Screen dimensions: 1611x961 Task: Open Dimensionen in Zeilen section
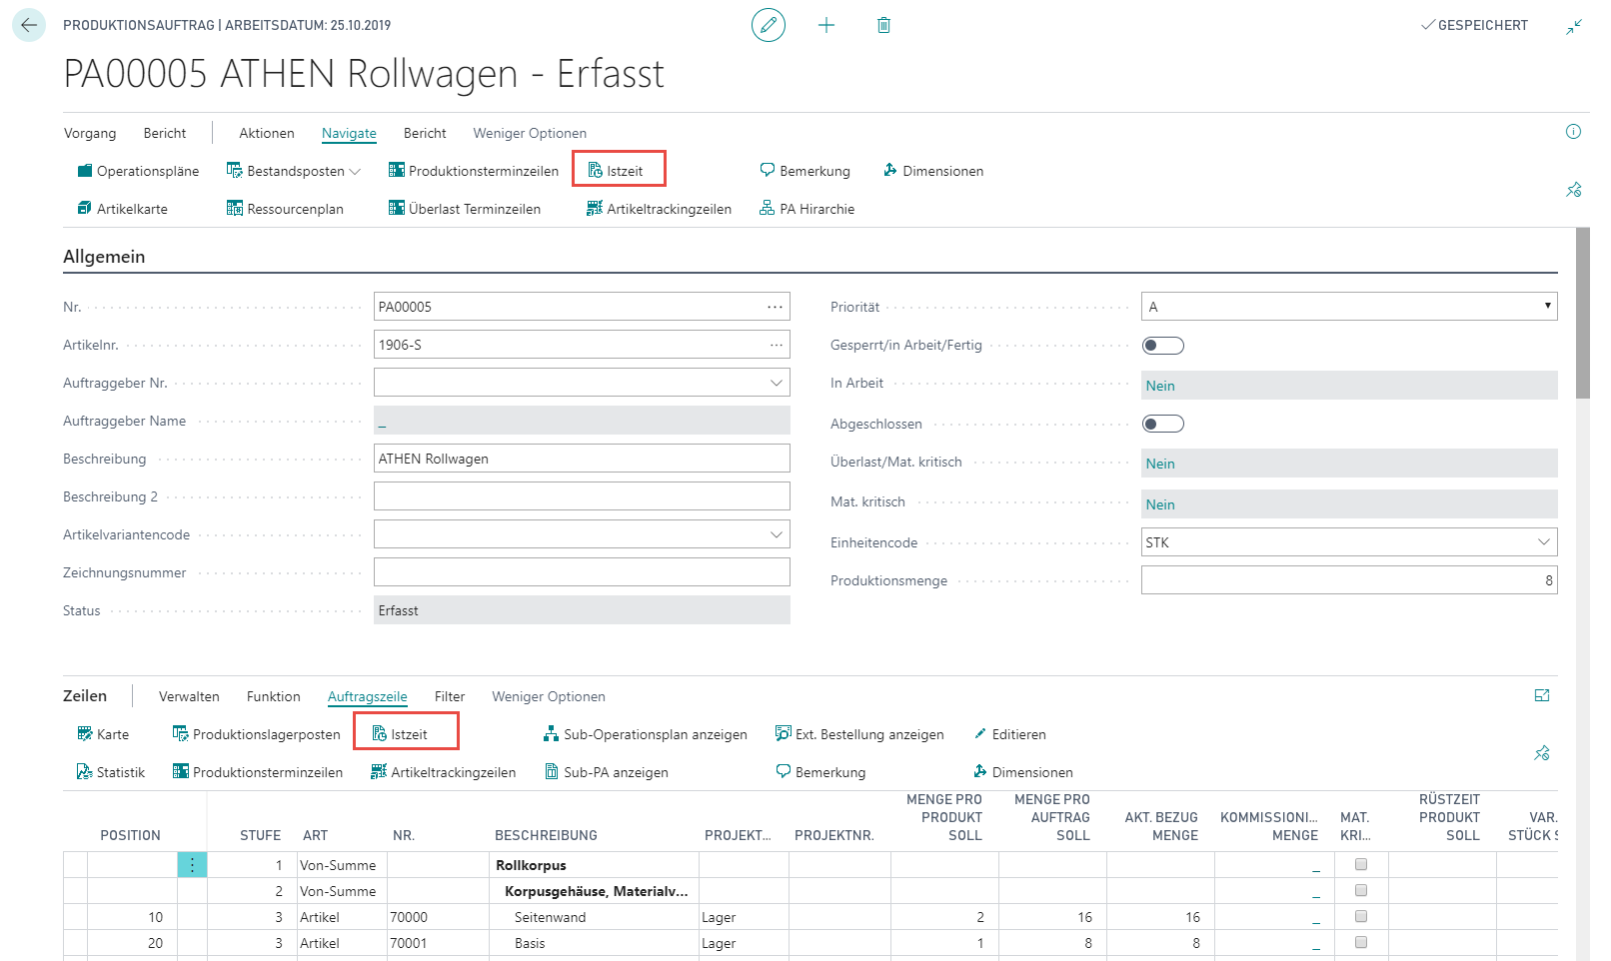coord(1022,772)
